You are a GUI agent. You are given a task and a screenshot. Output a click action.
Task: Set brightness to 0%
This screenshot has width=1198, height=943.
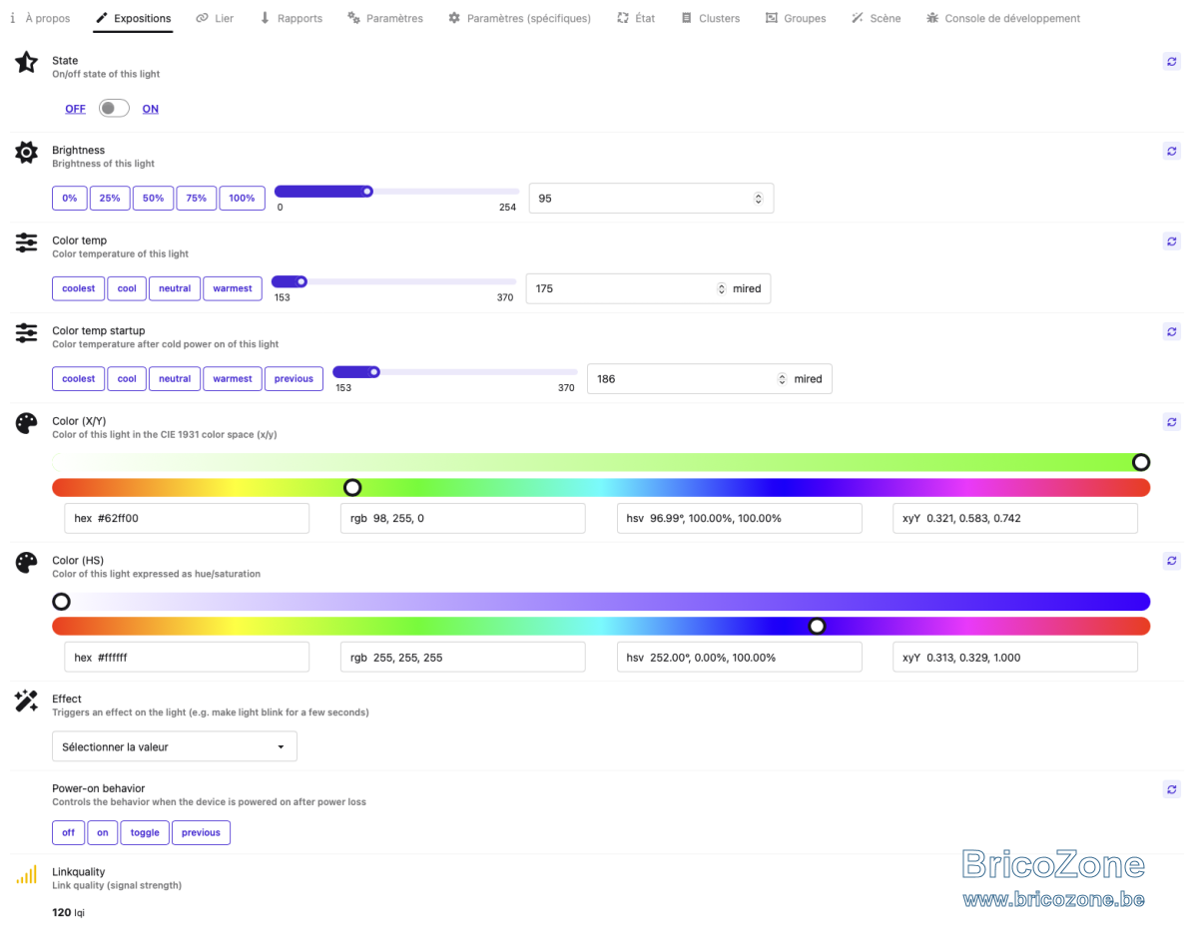tap(69, 198)
